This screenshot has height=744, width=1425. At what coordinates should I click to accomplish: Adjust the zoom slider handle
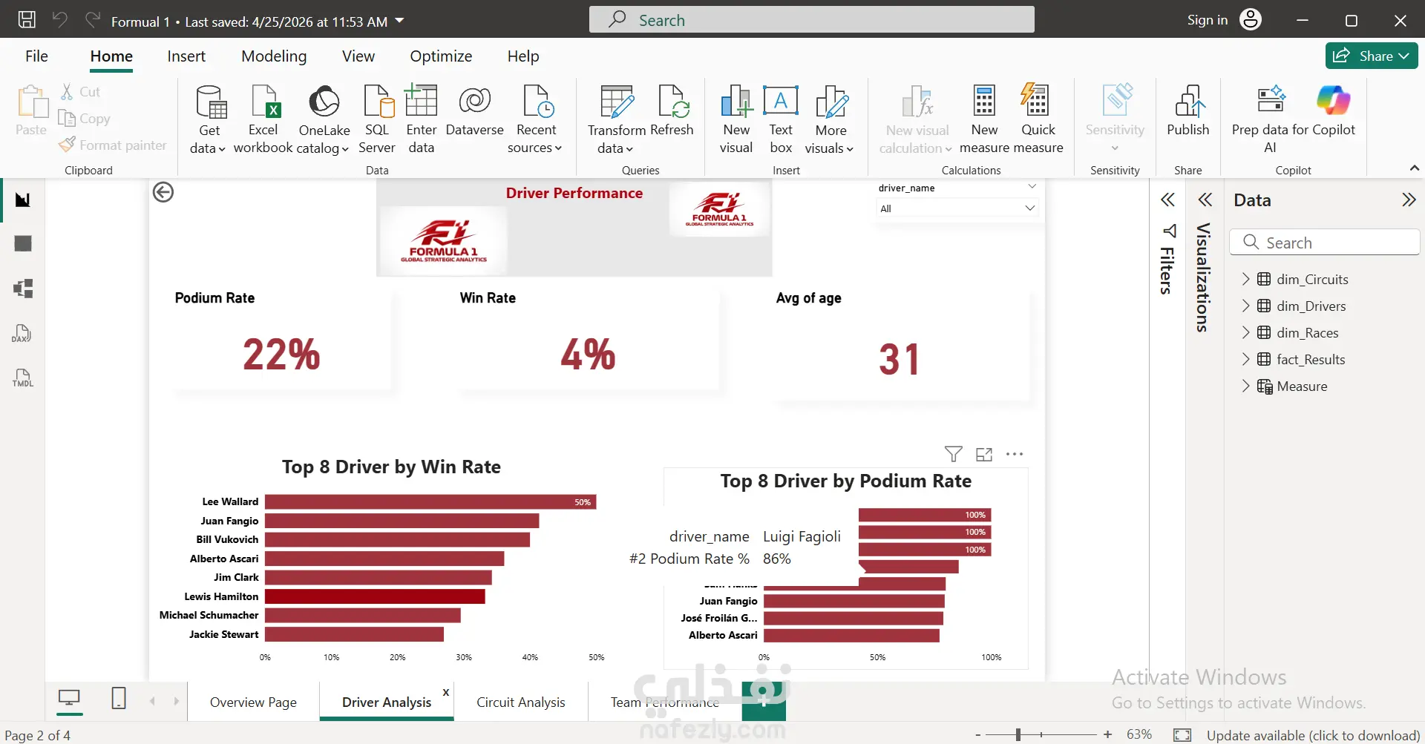[x=1018, y=734]
